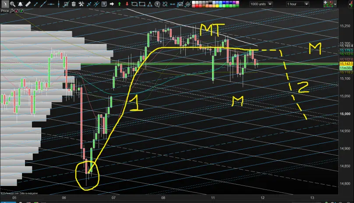Click date label 08 on time axis
This screenshot has width=354, height=203.
(x=163, y=198)
